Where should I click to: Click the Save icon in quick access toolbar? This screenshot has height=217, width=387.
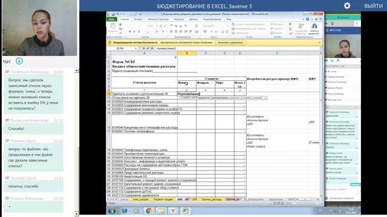[113, 14]
